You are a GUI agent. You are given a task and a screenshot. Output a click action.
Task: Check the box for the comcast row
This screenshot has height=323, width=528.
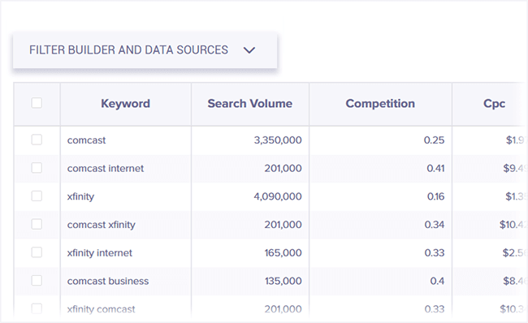[37, 140]
